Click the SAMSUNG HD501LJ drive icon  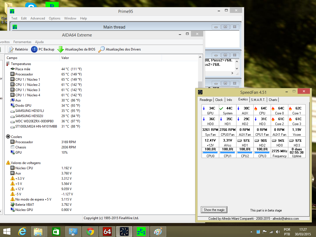pos(13,111)
